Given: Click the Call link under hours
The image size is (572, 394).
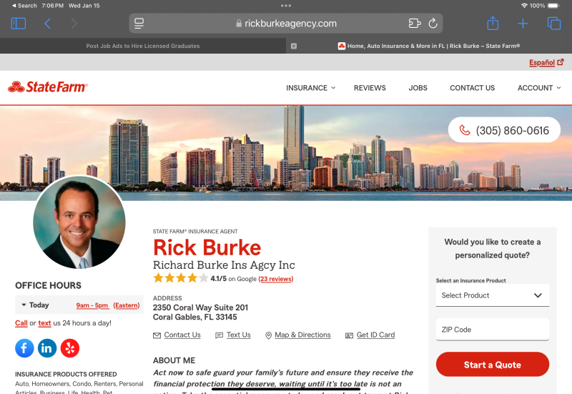Looking at the screenshot, I should (x=21, y=323).
